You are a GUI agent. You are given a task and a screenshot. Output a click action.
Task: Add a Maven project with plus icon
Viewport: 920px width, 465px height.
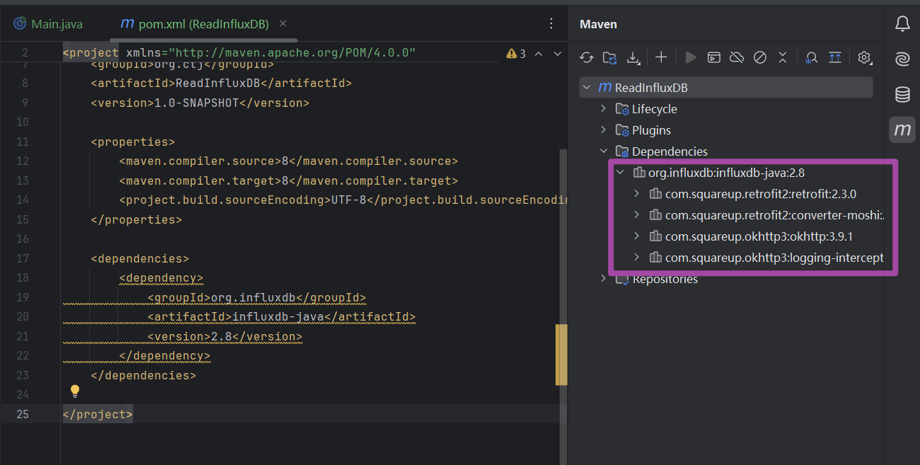661,57
